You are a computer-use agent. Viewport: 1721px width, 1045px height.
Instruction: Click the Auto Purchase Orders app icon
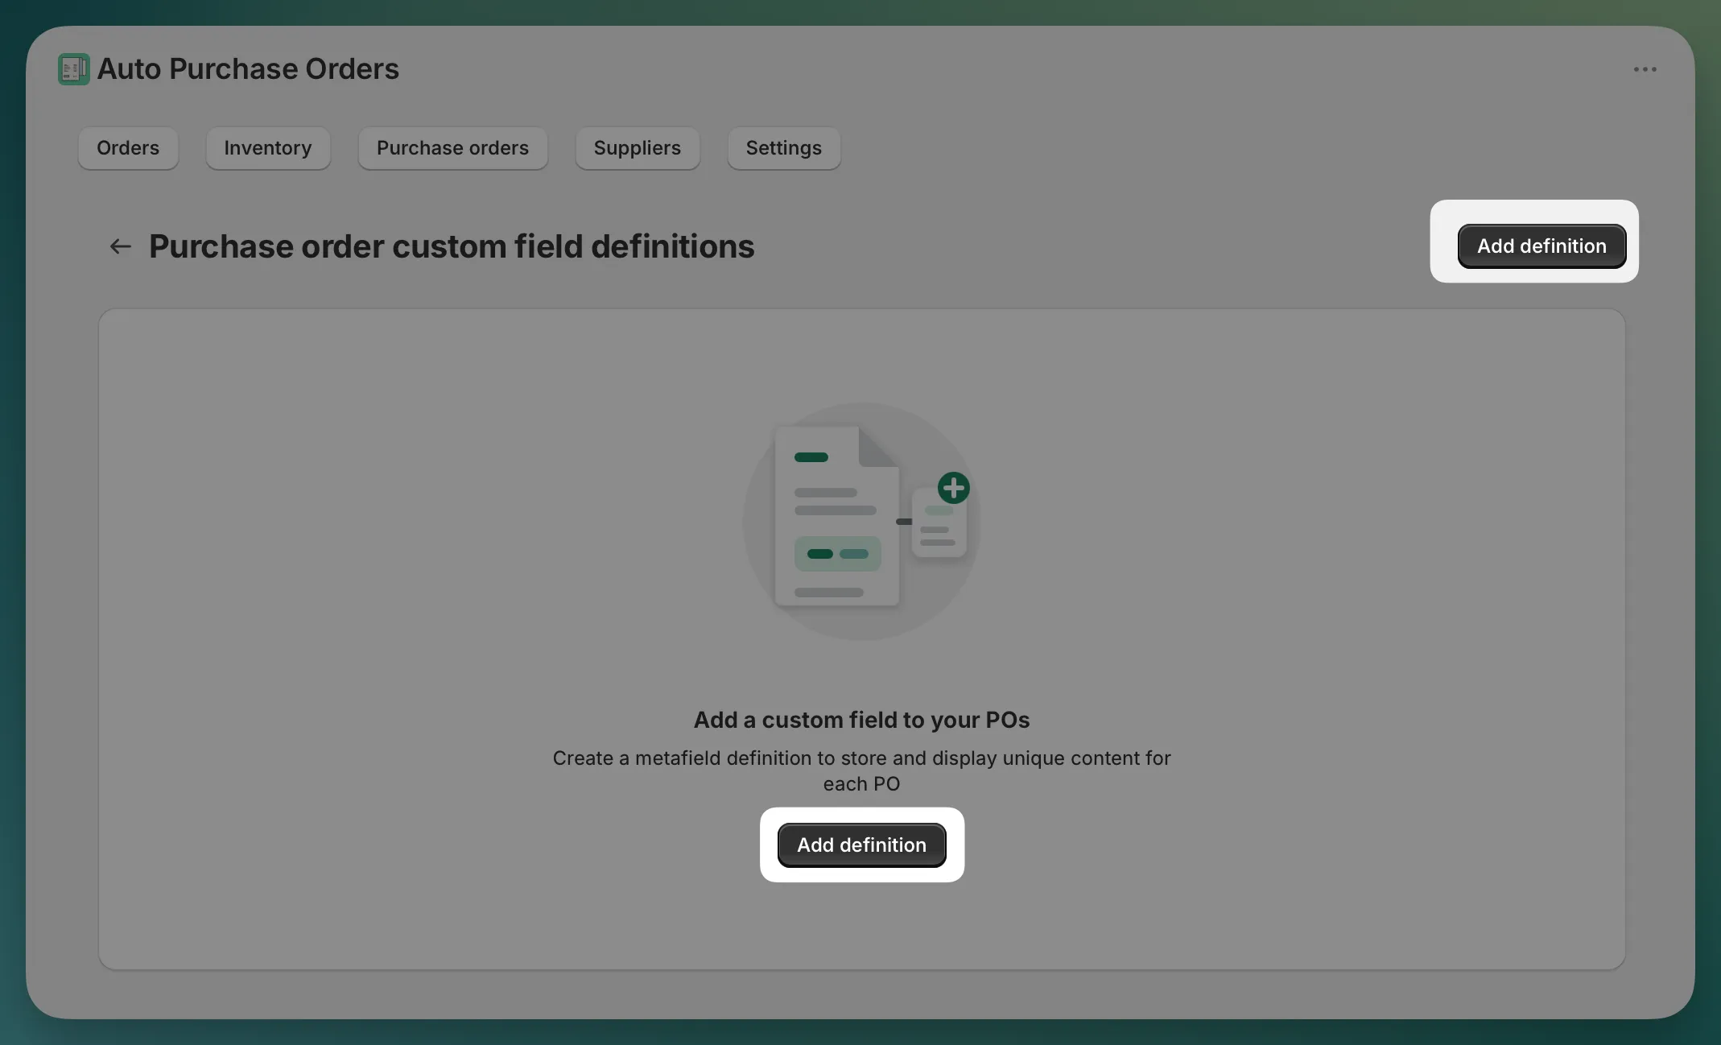click(73, 69)
